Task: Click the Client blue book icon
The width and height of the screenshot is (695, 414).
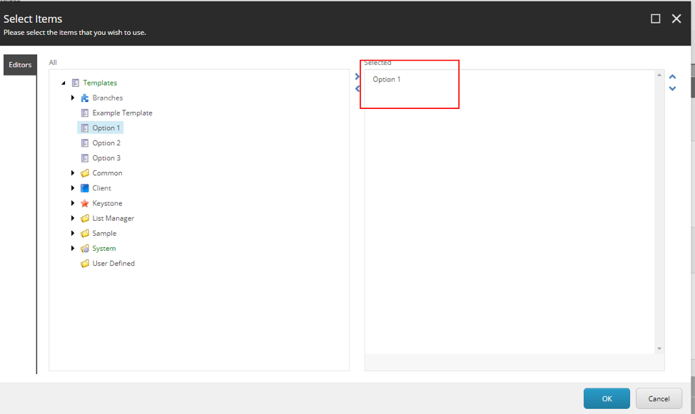Action: coord(85,188)
